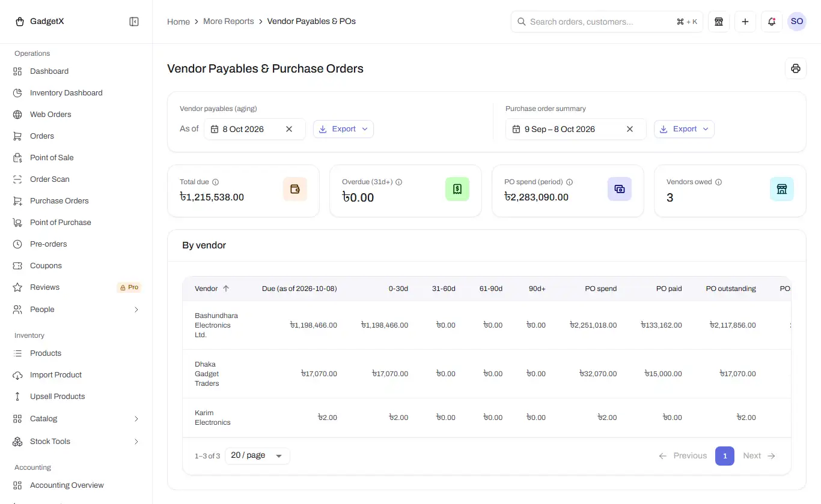Open Dashboard in the sidebar

(x=76, y=71)
